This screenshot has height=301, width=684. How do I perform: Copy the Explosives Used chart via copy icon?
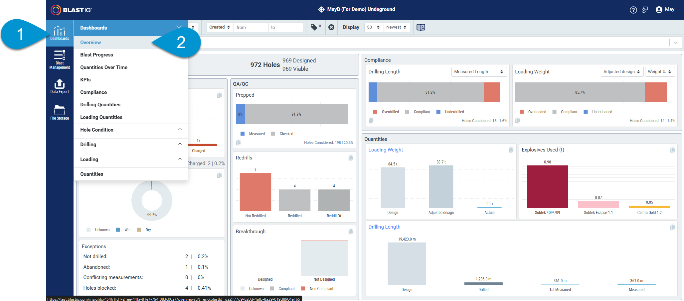point(672,150)
